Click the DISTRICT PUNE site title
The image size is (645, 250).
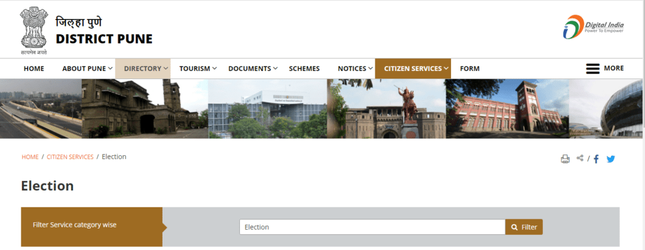pyautogui.click(x=104, y=39)
